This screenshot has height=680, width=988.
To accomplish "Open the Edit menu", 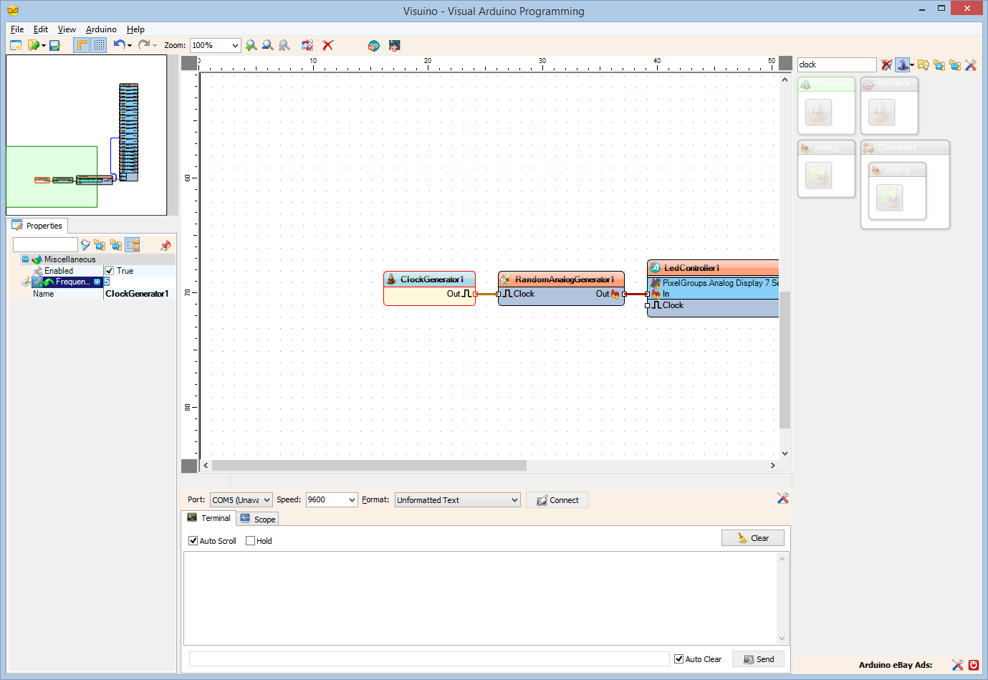I will click(41, 29).
